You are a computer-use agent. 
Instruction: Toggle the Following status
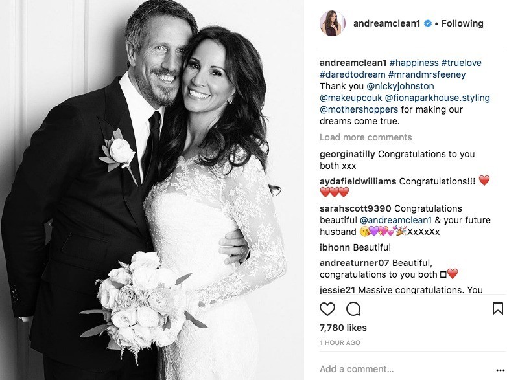[x=462, y=23]
